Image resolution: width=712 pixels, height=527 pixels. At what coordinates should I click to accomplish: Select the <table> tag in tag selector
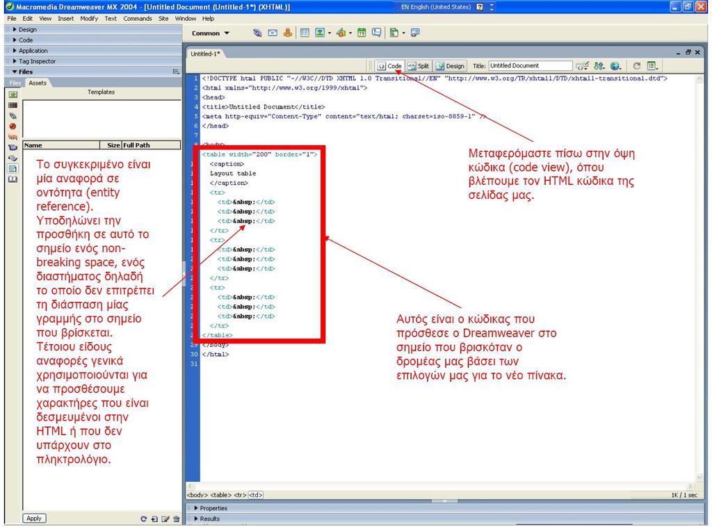click(221, 495)
